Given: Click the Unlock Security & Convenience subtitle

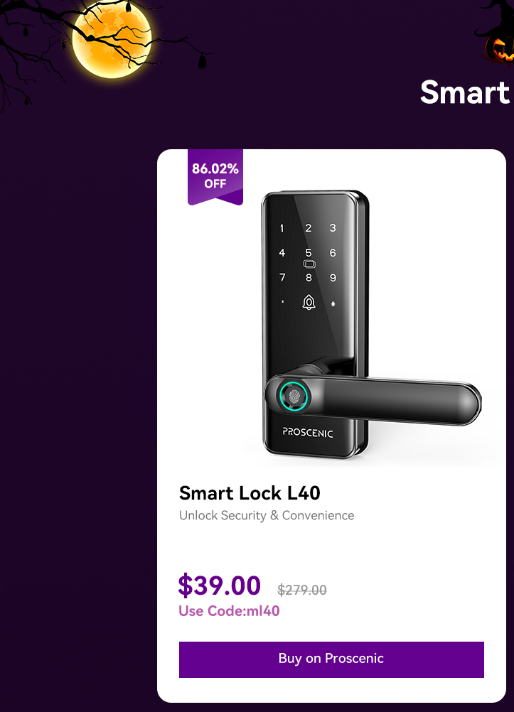Looking at the screenshot, I should [267, 515].
